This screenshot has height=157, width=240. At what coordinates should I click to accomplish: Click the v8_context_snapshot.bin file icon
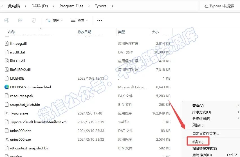click(x=6, y=148)
